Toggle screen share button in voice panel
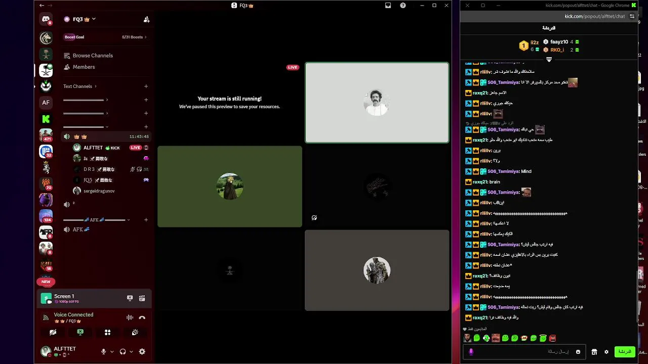This screenshot has width=648, height=364. 80,332
